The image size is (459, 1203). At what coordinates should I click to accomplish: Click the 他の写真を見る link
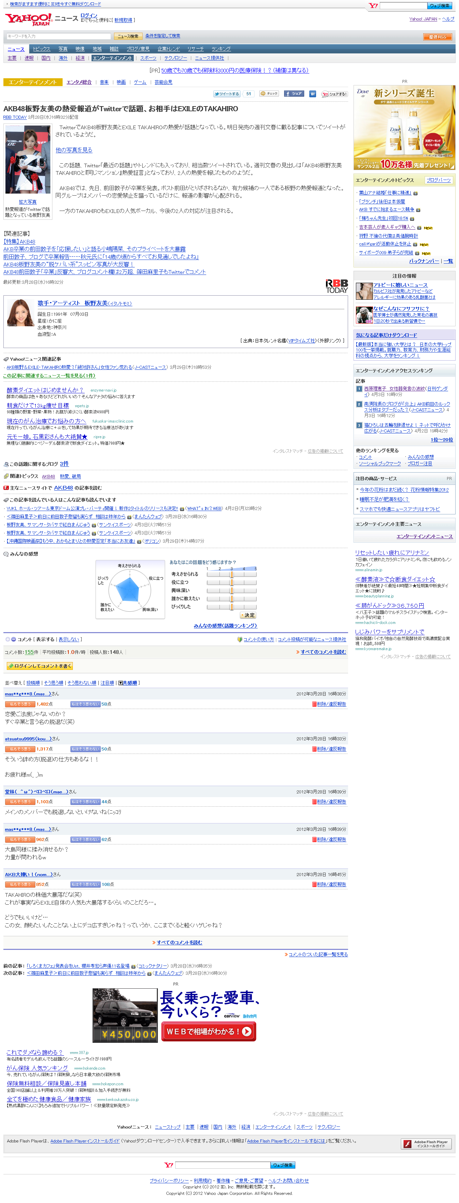click(x=74, y=150)
